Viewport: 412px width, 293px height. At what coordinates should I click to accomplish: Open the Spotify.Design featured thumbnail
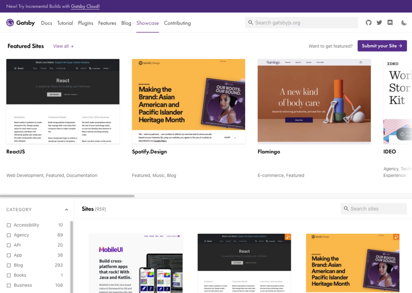point(188,101)
